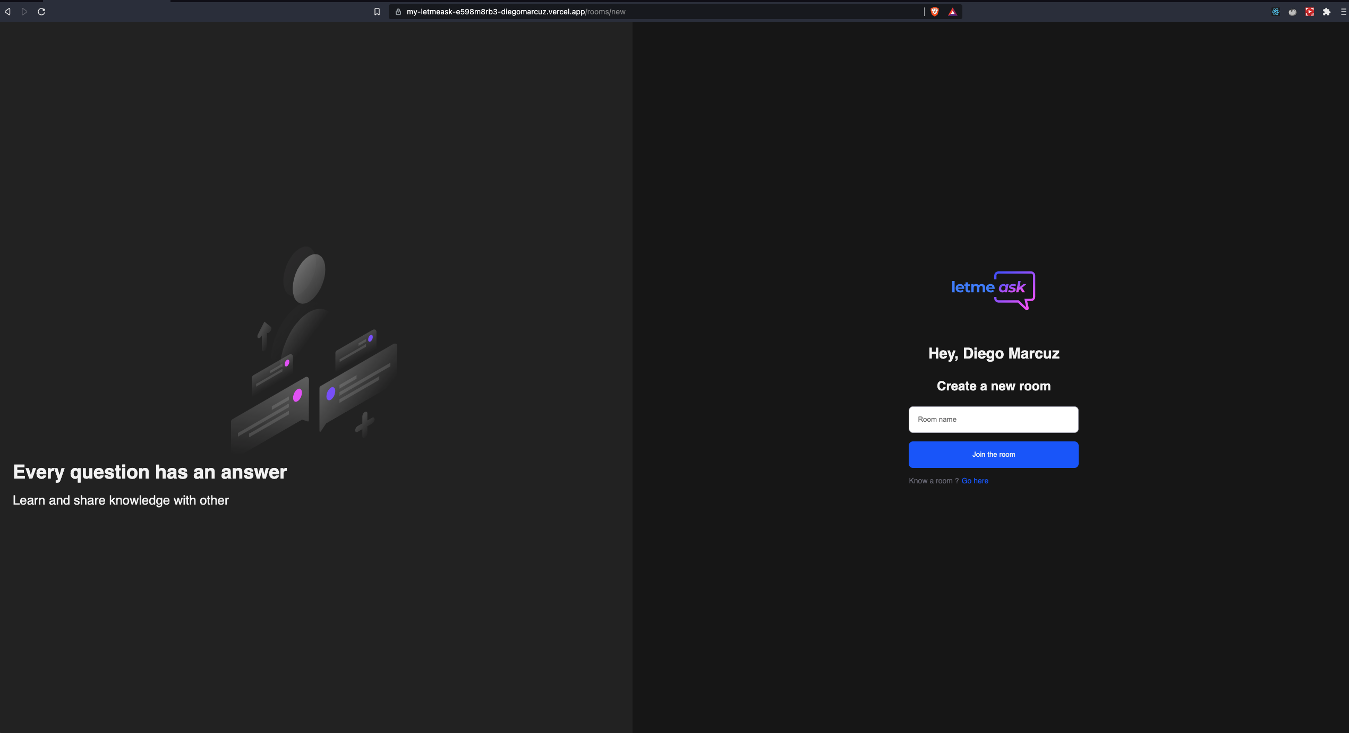This screenshot has width=1349, height=733.
Task: Click the Join the room button
Action: tap(993, 455)
